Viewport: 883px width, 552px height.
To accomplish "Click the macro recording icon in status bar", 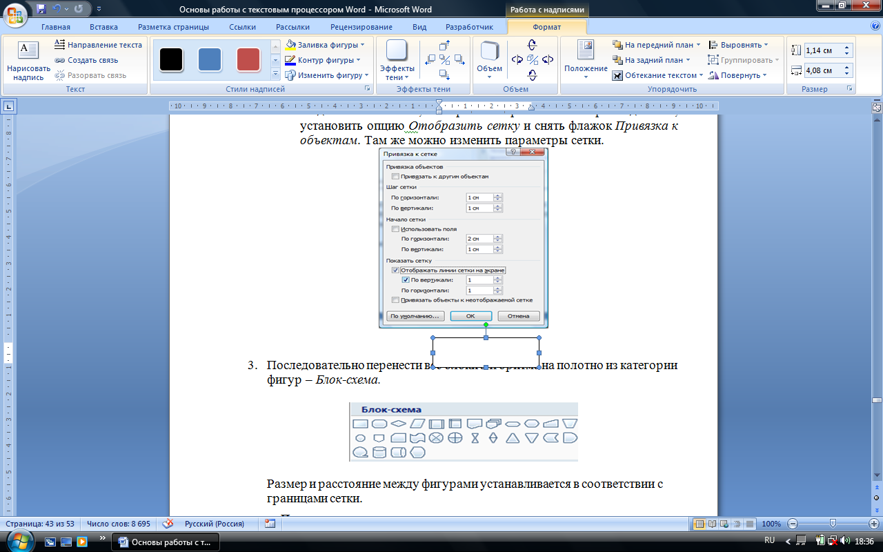I will pyautogui.click(x=270, y=524).
